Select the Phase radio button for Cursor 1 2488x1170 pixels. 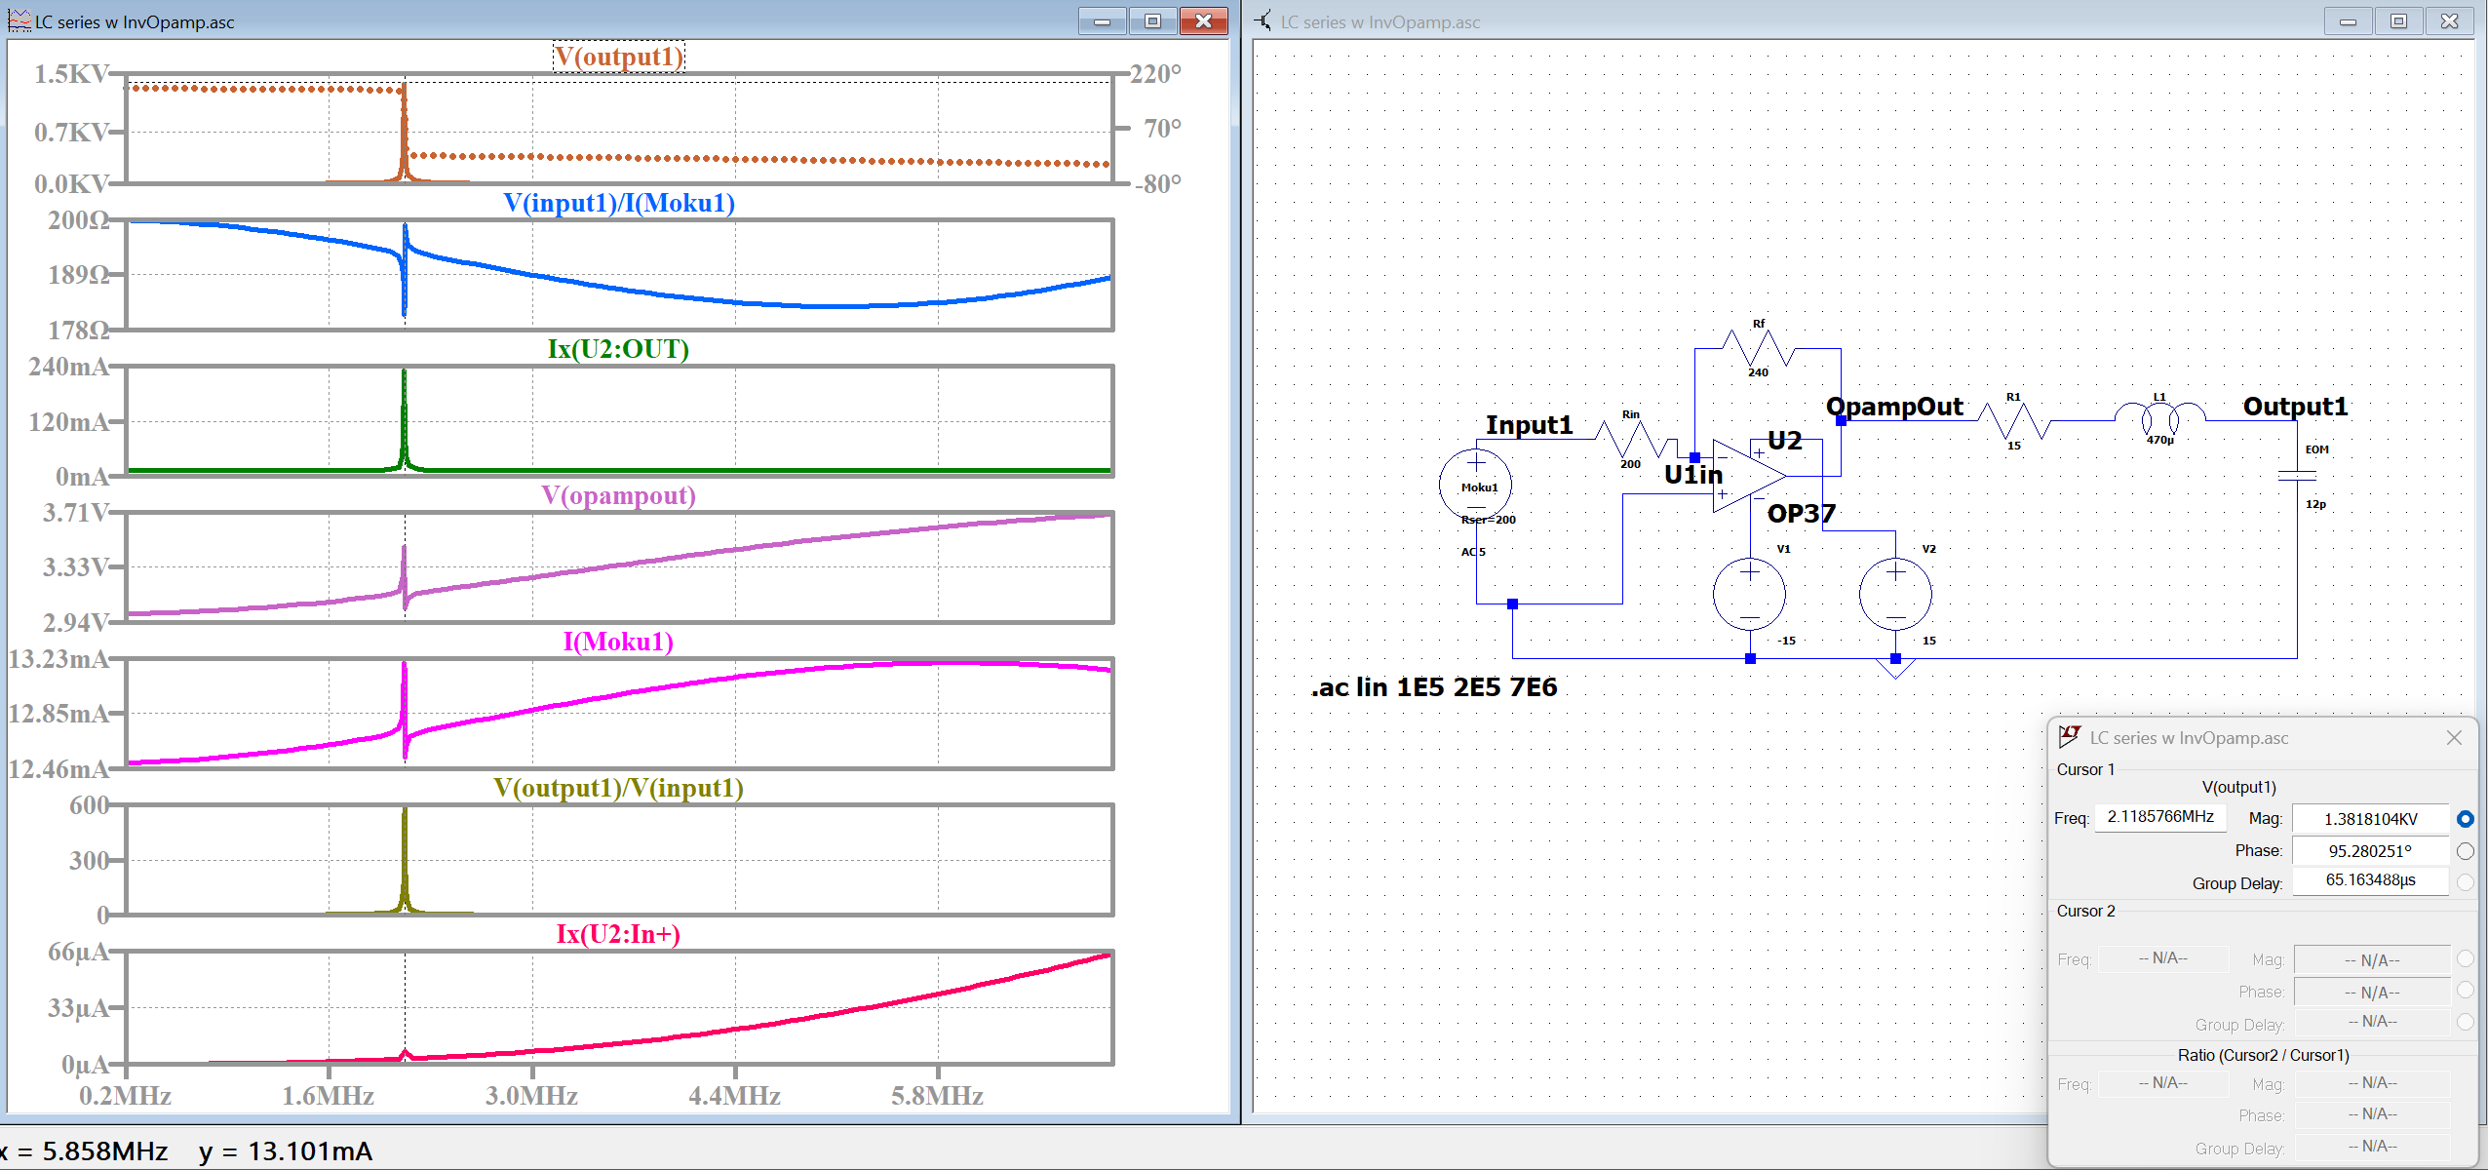[2466, 851]
